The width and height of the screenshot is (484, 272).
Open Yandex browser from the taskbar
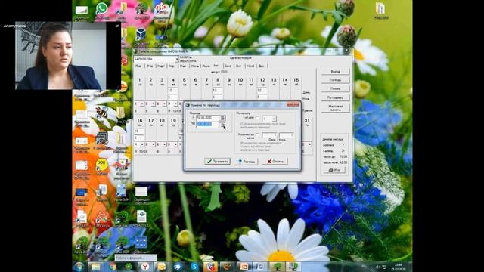coord(145,267)
